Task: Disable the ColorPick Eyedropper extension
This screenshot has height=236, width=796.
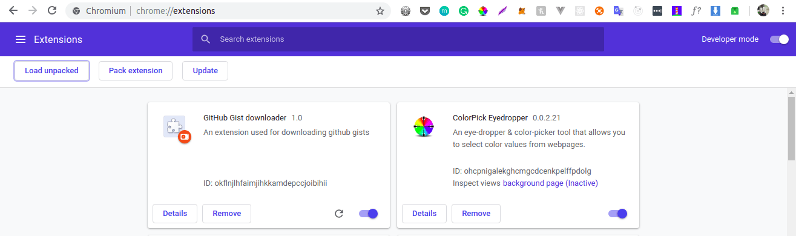Action: [618, 214]
